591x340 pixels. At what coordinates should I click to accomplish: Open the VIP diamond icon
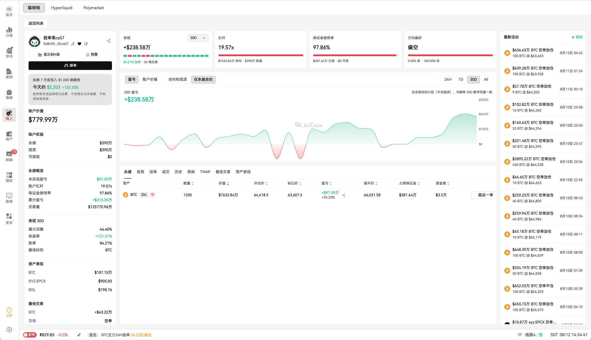9,313
